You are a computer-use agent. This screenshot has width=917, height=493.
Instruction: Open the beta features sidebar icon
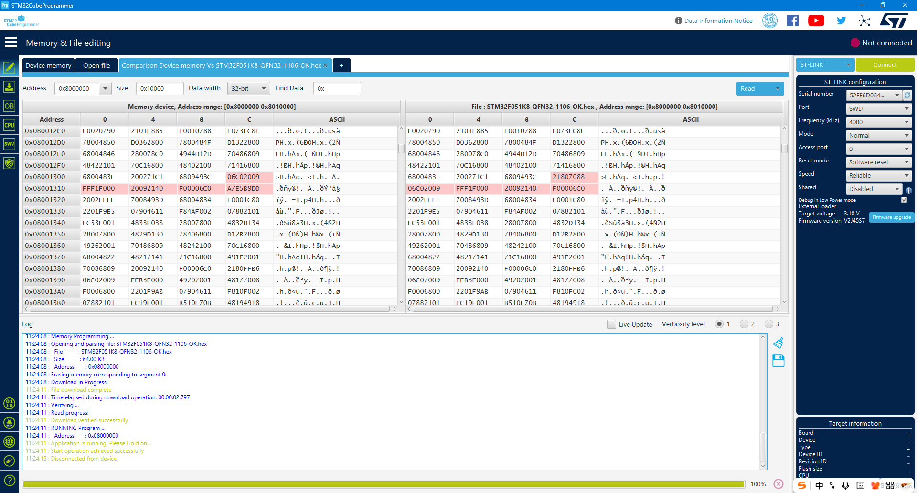tap(9, 422)
